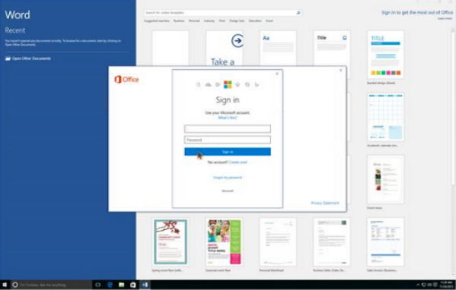
Task: Open the Privacy Statement link
Action: click(325, 203)
